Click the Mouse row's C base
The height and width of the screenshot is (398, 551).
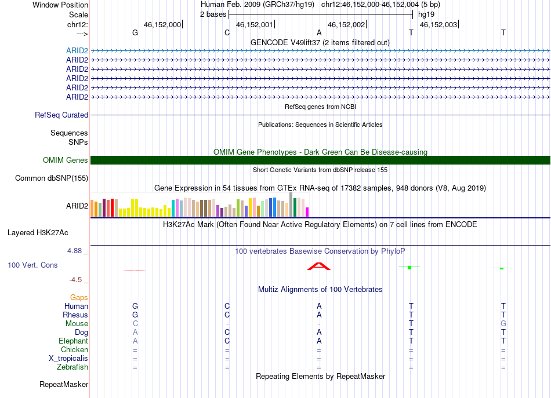point(135,324)
